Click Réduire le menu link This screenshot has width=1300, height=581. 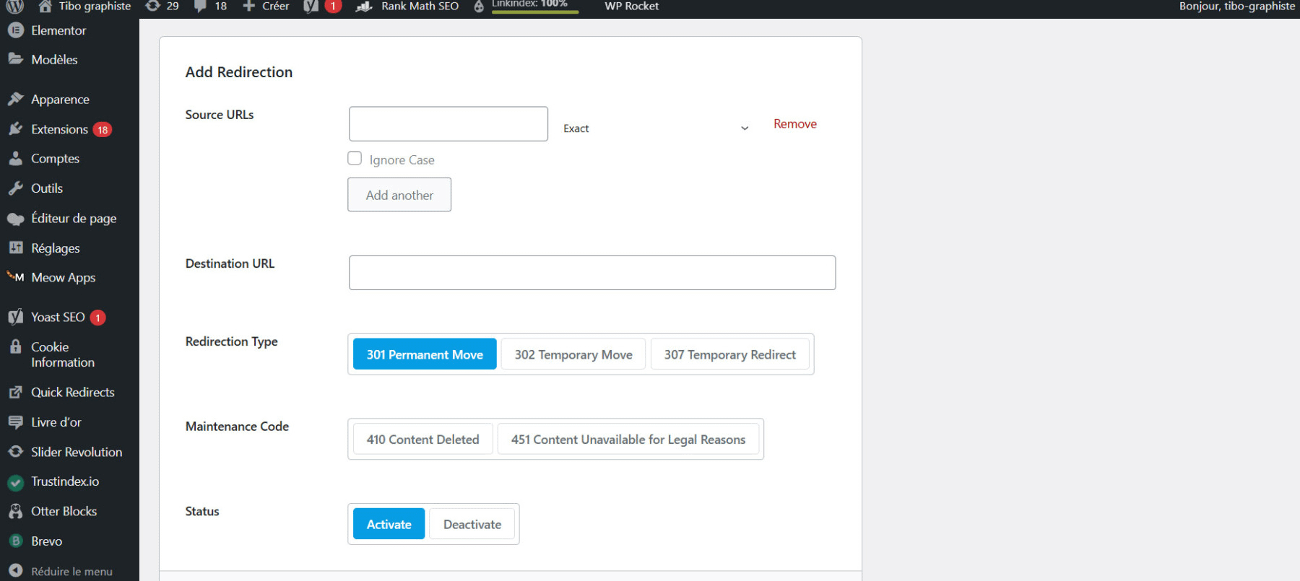(71, 571)
